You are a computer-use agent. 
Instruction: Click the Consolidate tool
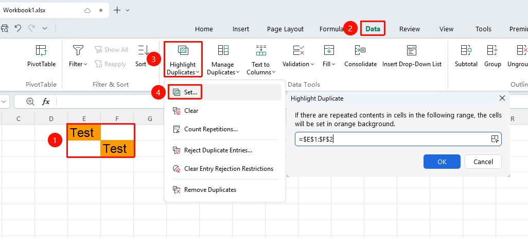click(x=360, y=56)
